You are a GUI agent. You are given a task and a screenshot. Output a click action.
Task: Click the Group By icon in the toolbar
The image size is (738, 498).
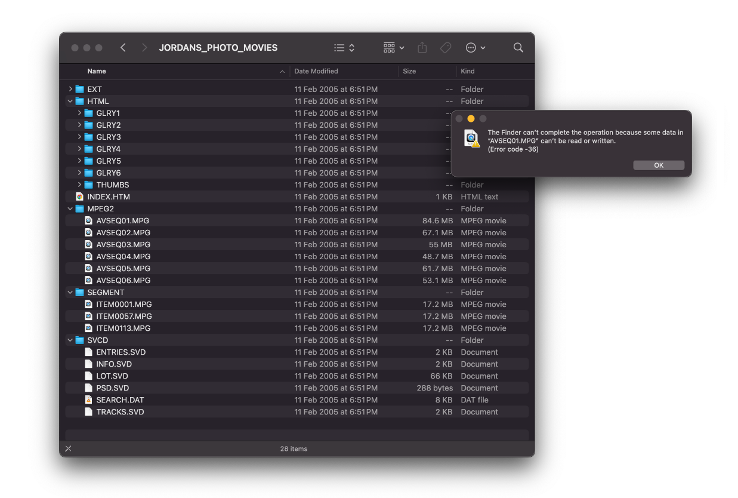389,47
